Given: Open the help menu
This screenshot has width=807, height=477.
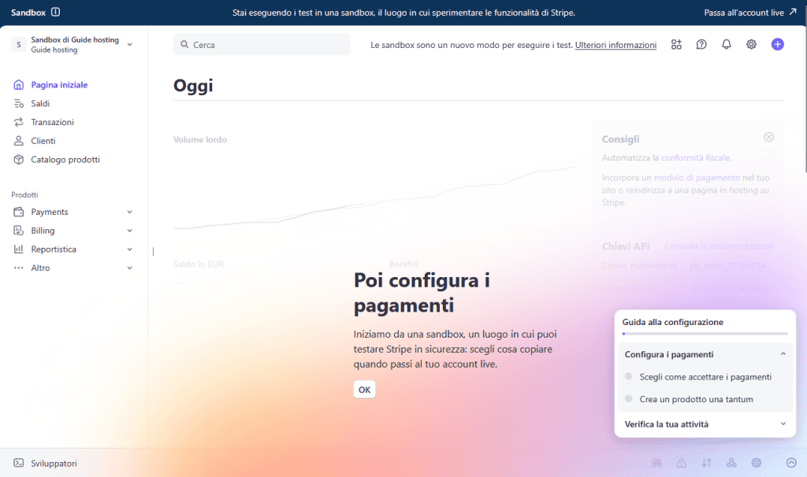Looking at the screenshot, I should tap(701, 45).
